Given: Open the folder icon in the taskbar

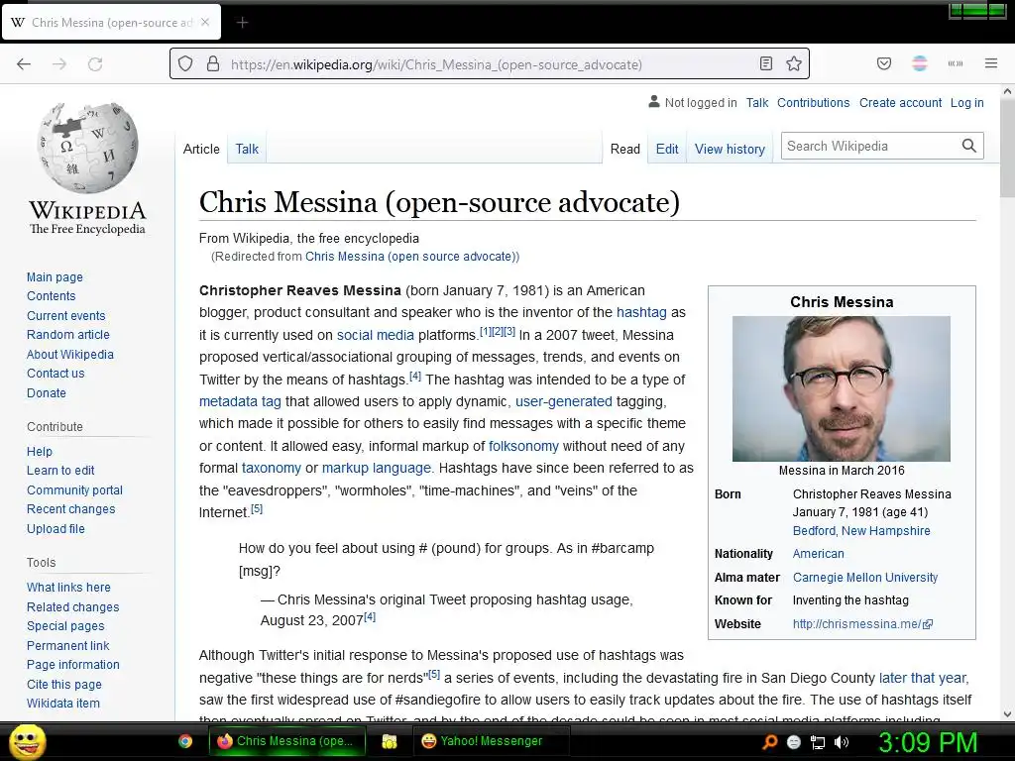Looking at the screenshot, I should click(389, 741).
